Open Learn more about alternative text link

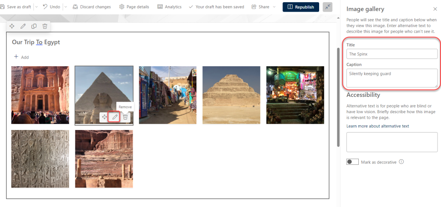click(378, 126)
